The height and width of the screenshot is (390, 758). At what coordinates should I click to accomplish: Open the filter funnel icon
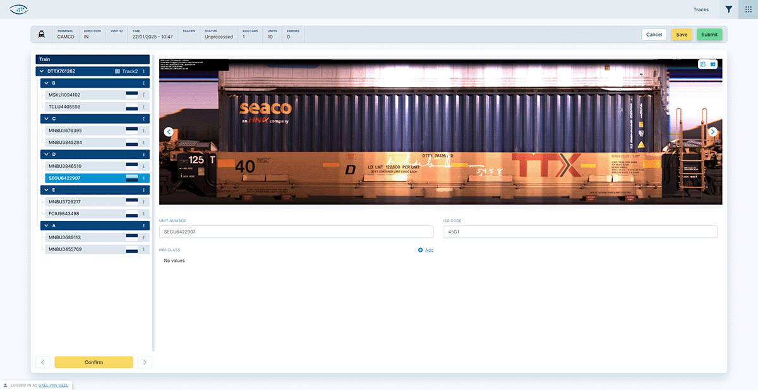coord(729,9)
